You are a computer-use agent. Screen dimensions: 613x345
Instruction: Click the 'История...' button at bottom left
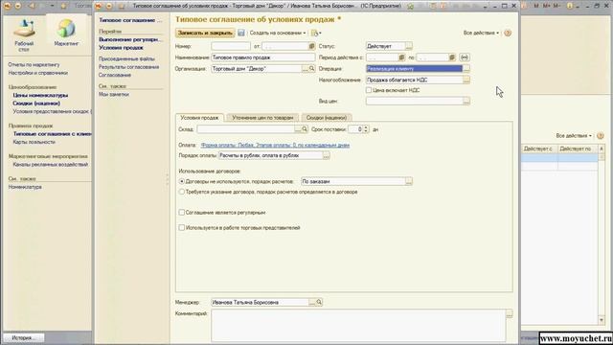(23, 337)
